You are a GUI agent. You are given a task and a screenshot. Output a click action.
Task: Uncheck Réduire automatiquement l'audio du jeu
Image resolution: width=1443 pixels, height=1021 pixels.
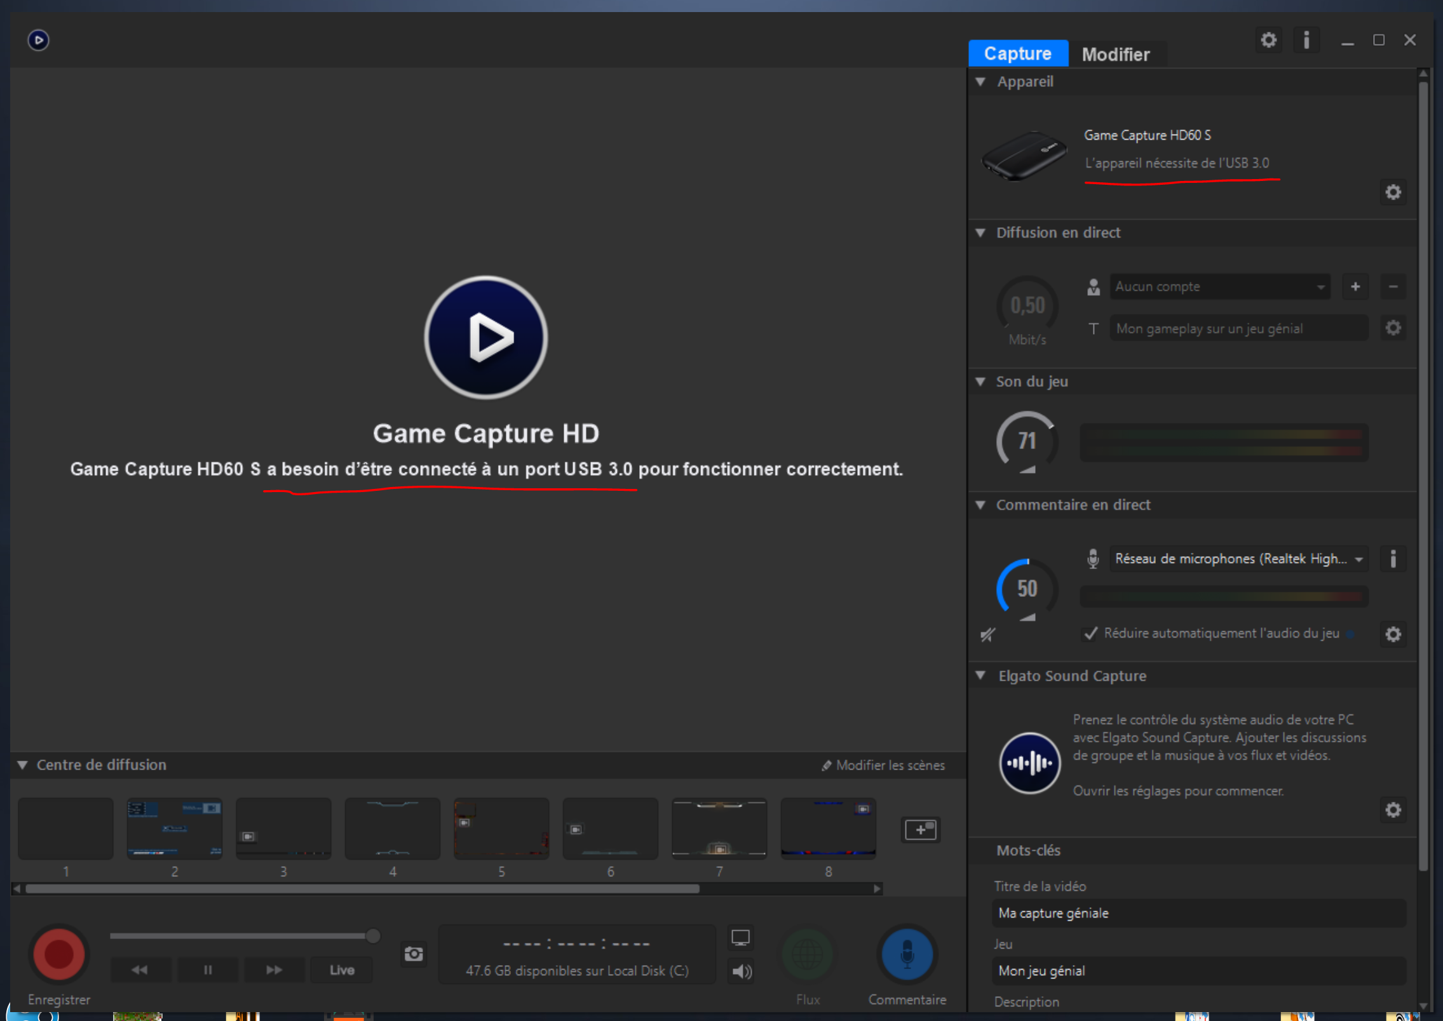tap(1091, 633)
